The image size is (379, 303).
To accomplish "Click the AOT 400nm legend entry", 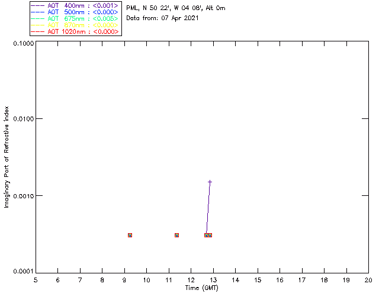I will point(75,5).
